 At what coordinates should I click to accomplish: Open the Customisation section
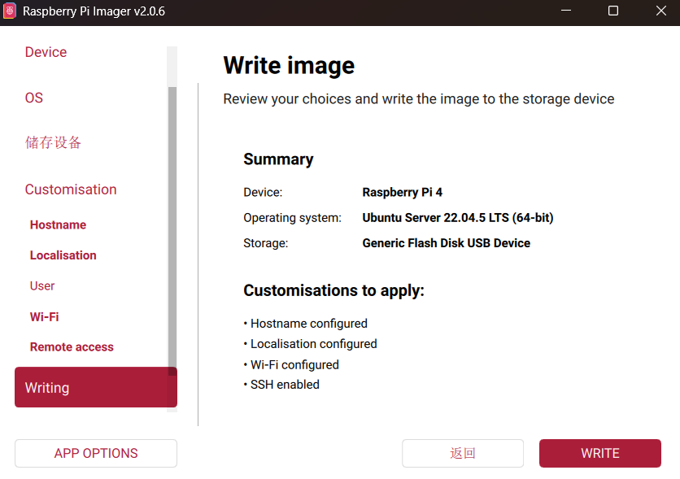[71, 189]
